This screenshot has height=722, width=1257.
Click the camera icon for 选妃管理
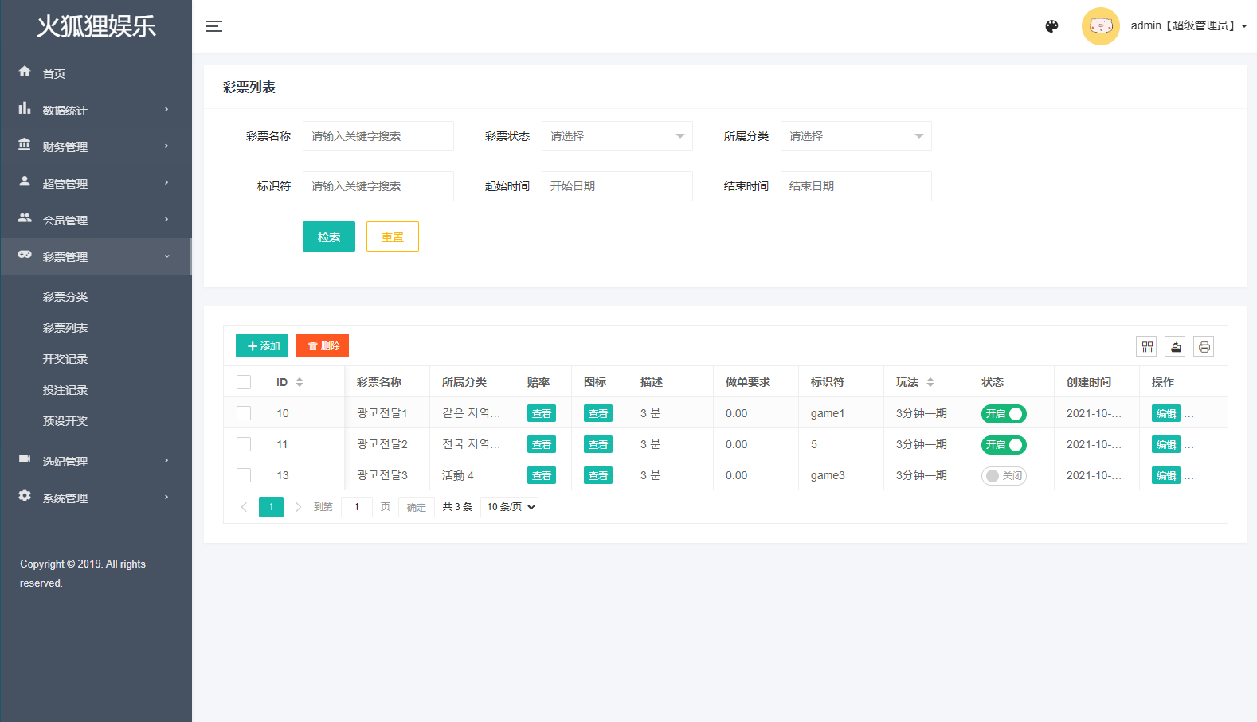[x=25, y=459]
